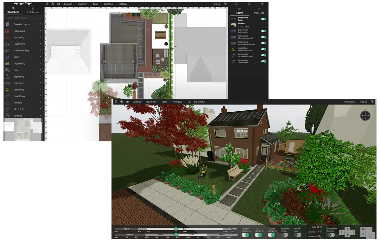
Task: Click the season month slider handle
Action: (176, 235)
